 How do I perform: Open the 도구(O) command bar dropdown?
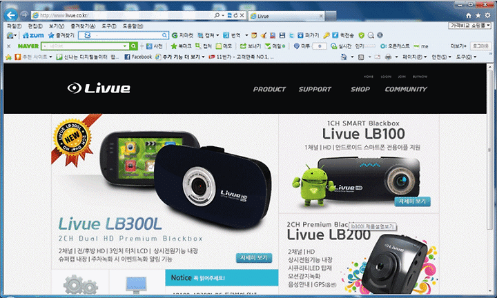(x=466, y=57)
